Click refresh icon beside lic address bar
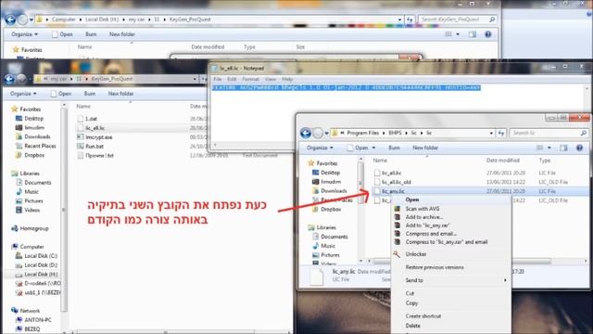This screenshot has width=593, height=334. pyautogui.click(x=501, y=133)
